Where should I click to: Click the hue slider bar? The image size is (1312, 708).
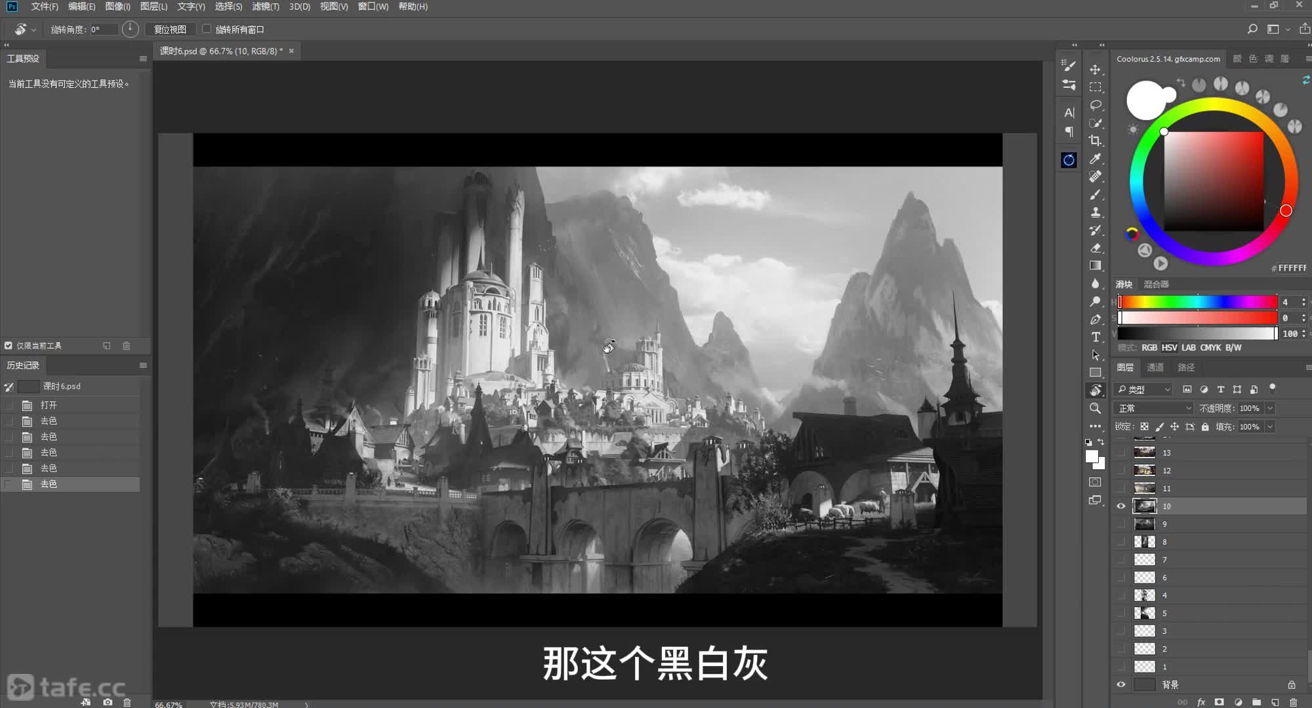(x=1198, y=302)
